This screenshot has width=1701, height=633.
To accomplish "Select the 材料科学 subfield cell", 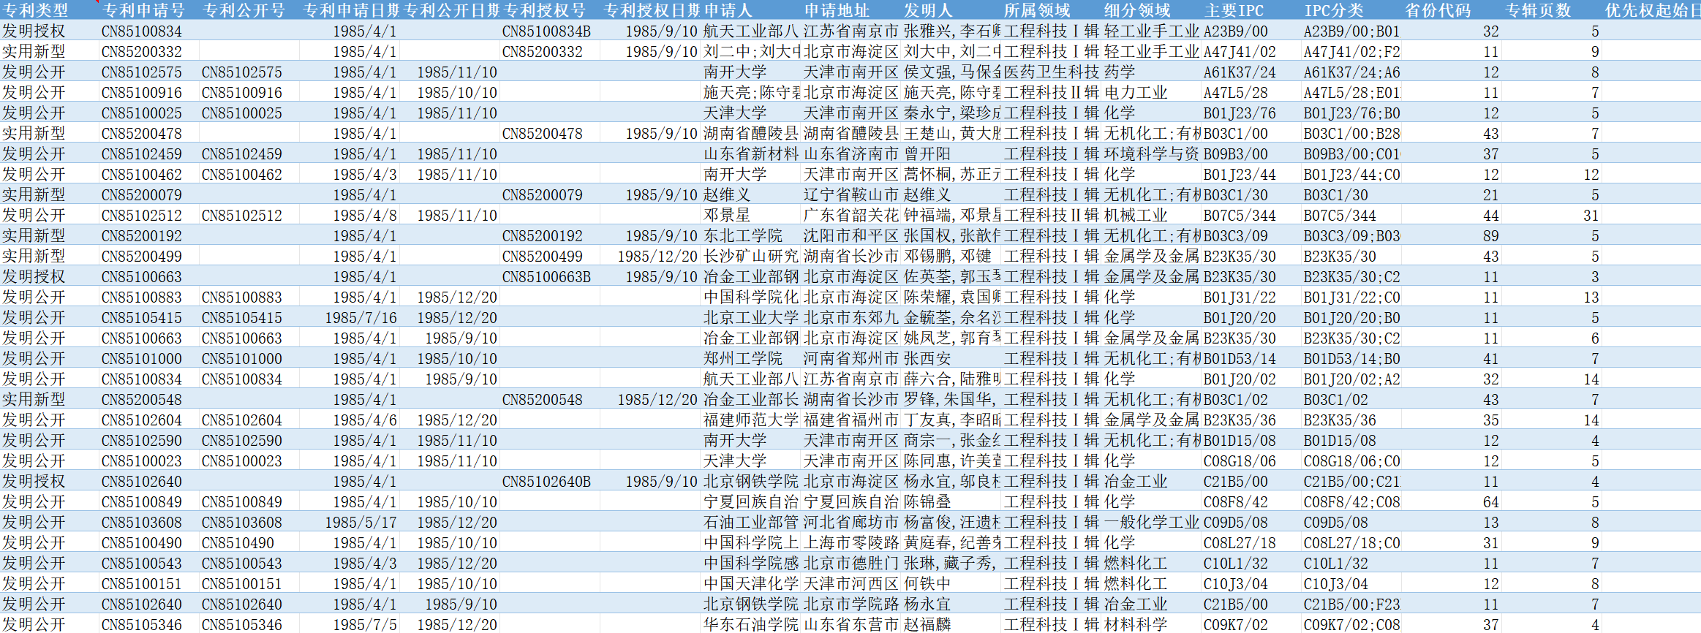I will (x=1136, y=625).
